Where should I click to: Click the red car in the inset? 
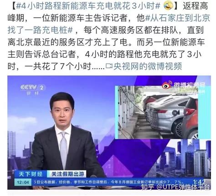point(190,116)
